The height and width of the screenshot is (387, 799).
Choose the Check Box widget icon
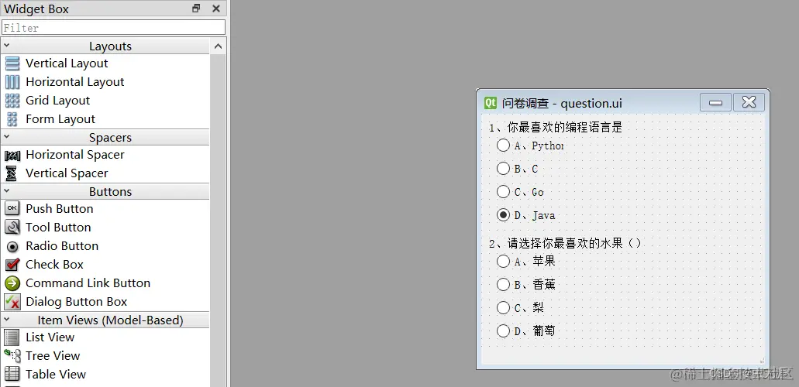[x=12, y=264]
